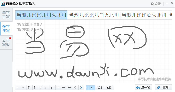Click the red notification dot on 云手写板
Image resolution: width=175 pixels, height=92 pixels.
pos(10,38)
